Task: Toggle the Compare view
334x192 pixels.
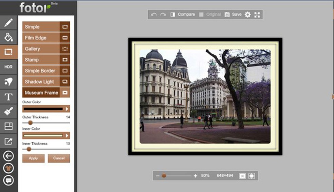Action: click(183, 15)
